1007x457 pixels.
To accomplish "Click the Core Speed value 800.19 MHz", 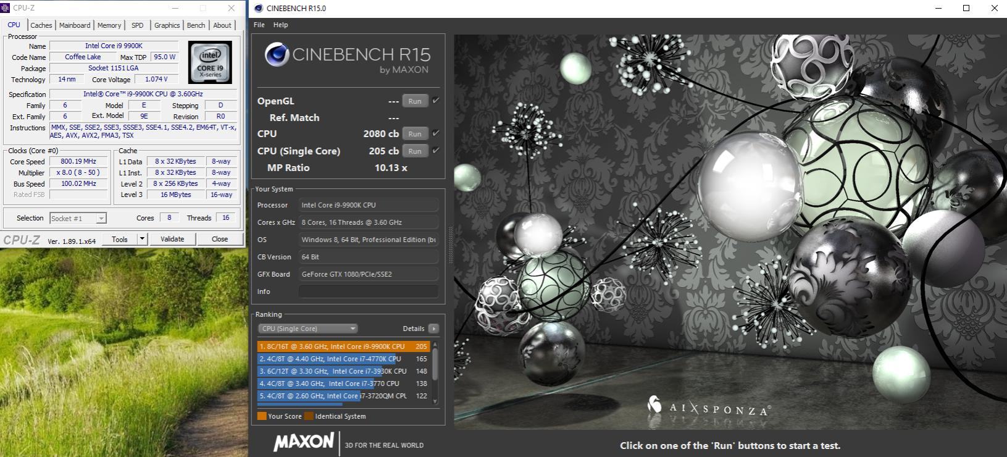I will click(78, 161).
